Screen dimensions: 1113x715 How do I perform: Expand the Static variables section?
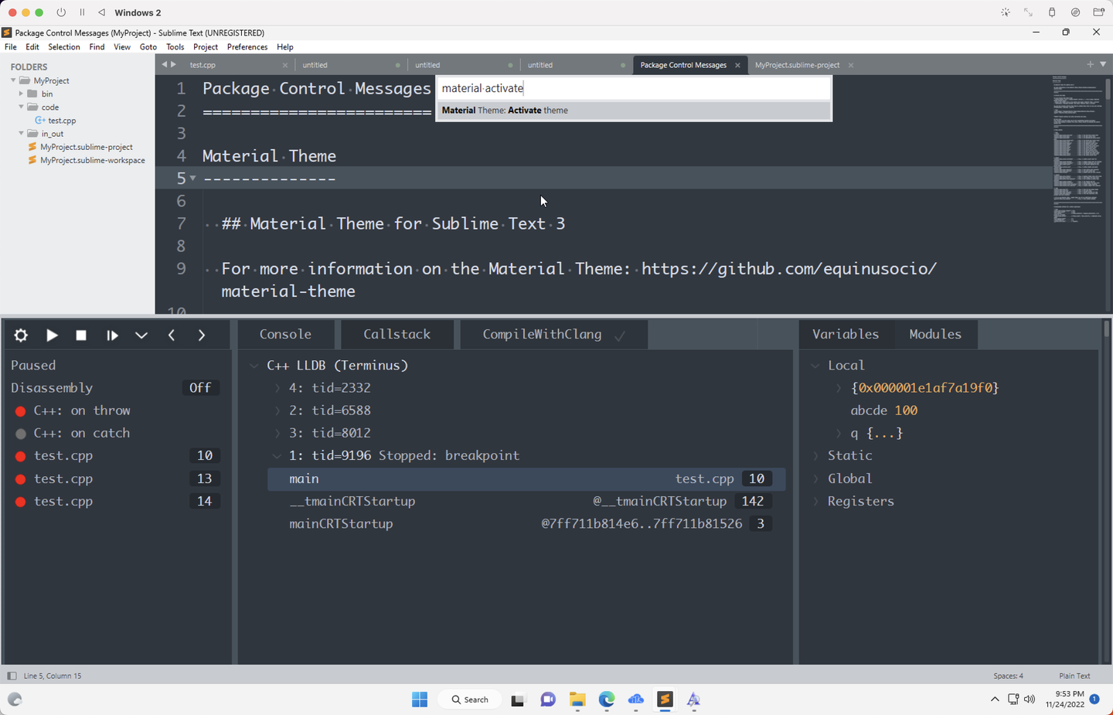point(815,456)
